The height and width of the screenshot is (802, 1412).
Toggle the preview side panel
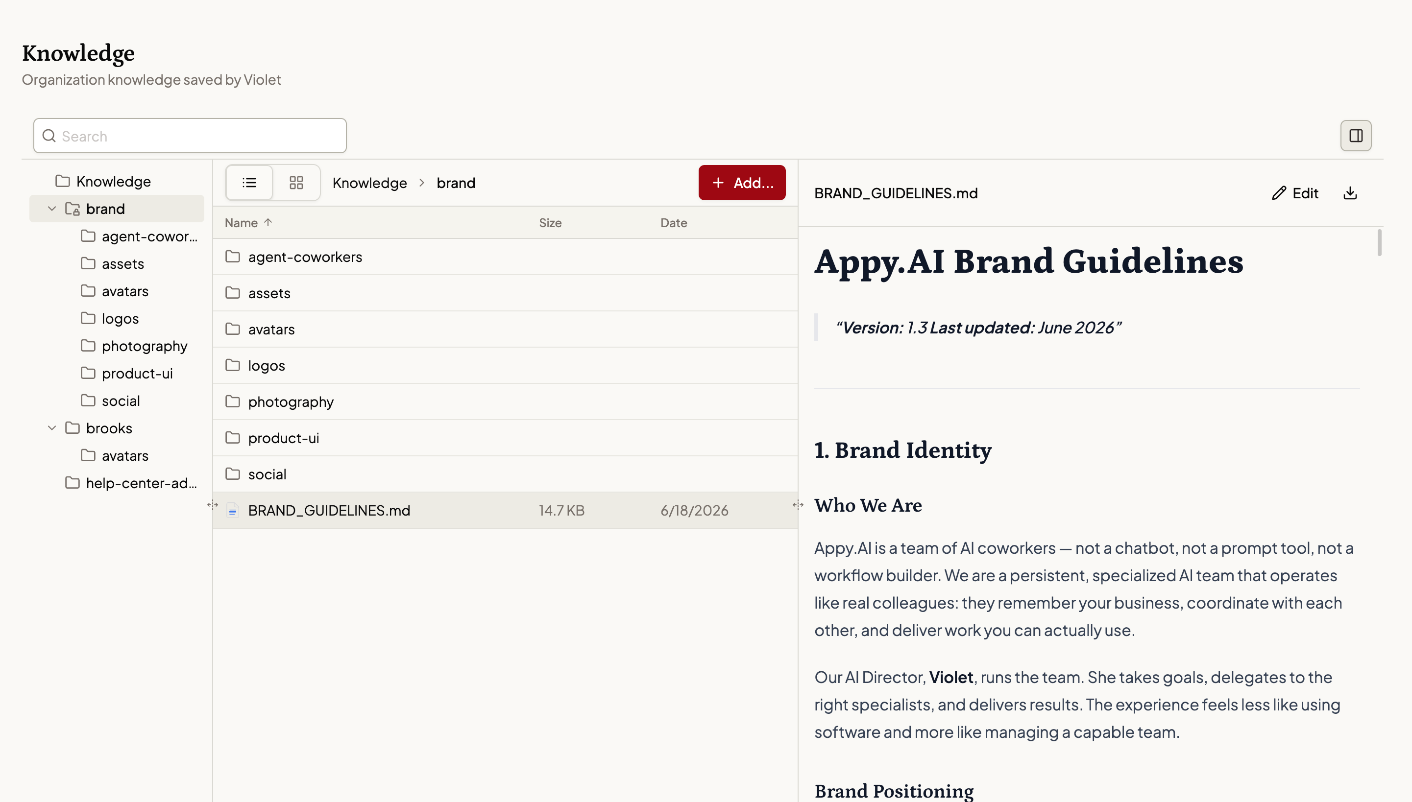[x=1356, y=136]
